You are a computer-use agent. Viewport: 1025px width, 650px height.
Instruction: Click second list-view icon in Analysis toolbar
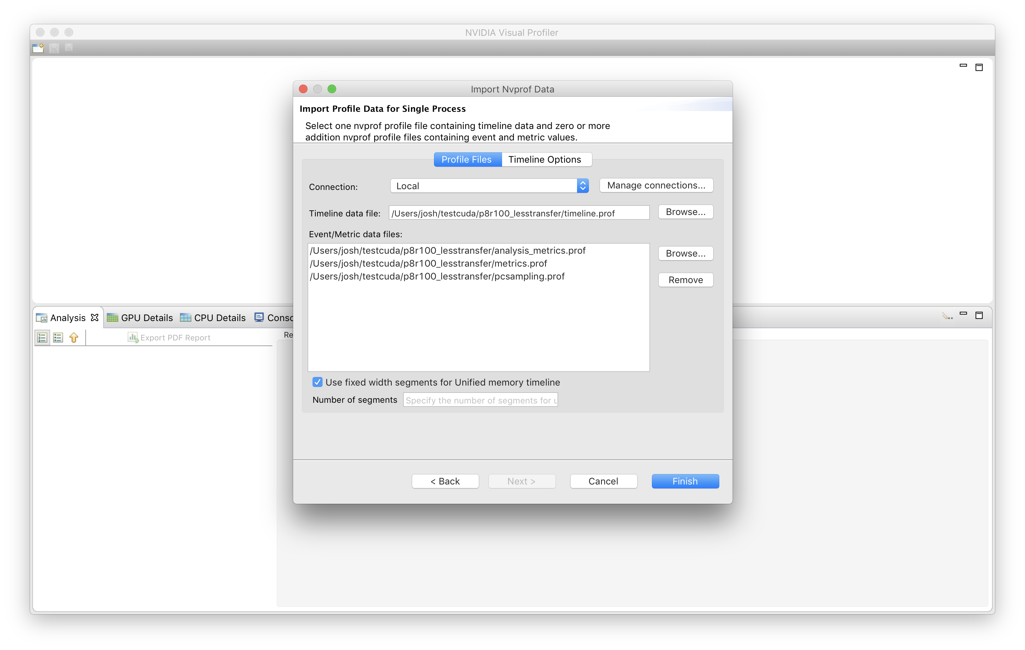58,338
